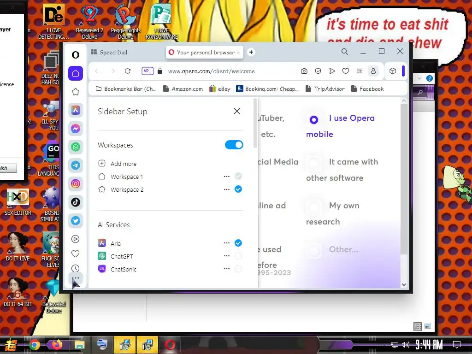Image resolution: width=472 pixels, height=354 pixels.
Task: Open the Opera main menu logo
Action: coord(76,55)
